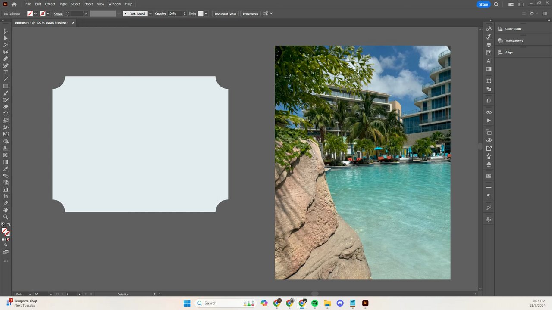This screenshot has height=310, width=552.
Task: Click the pool photo on the canvas
Action: [x=363, y=163]
